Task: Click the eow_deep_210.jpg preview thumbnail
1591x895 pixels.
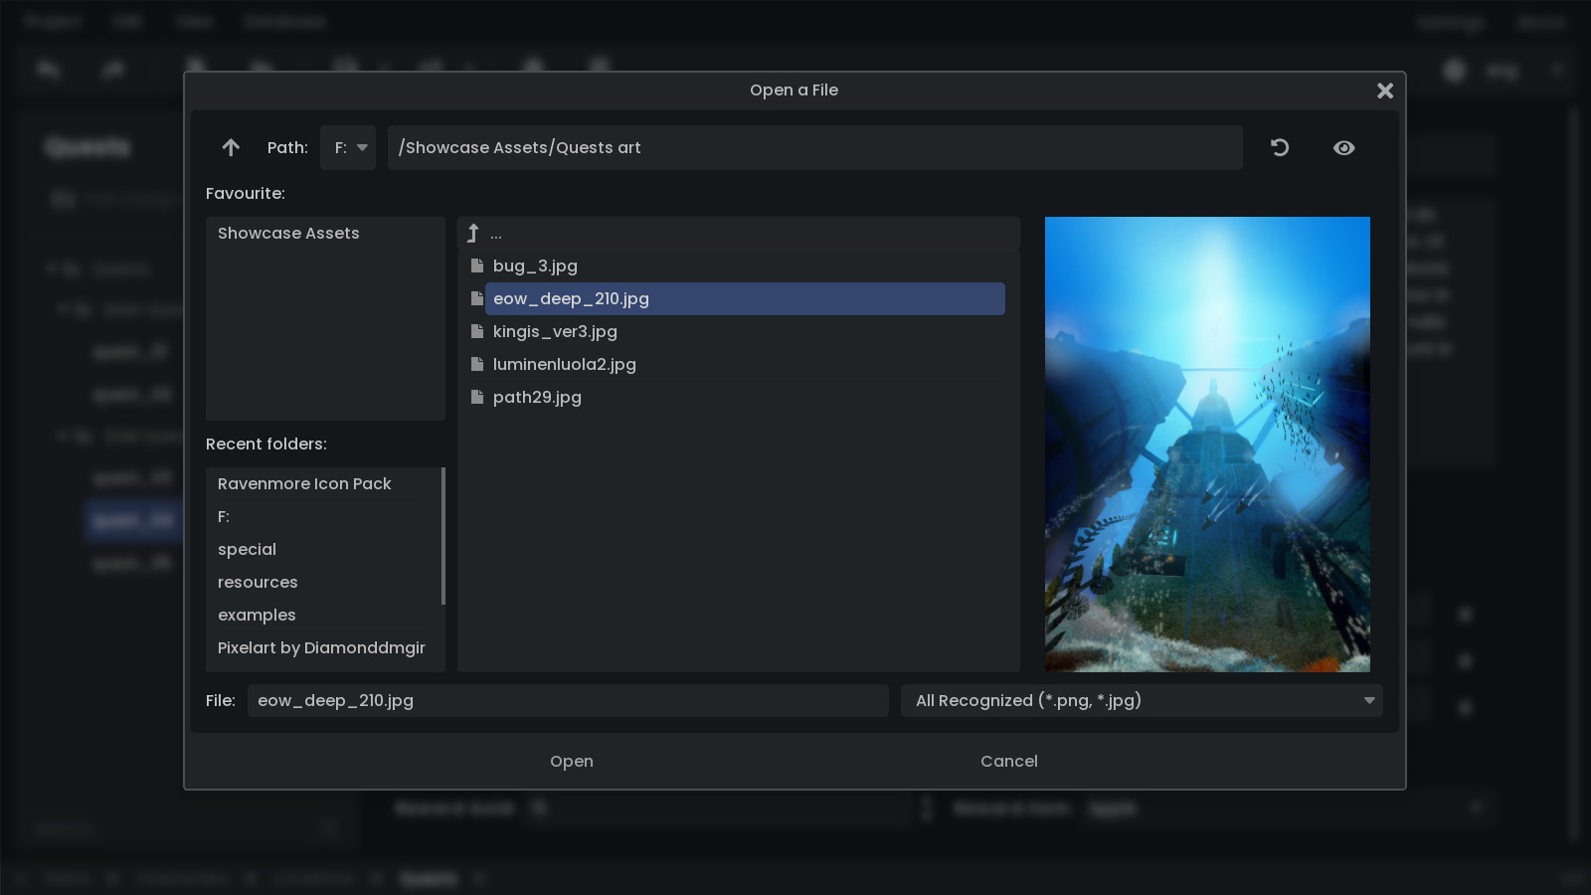Action: pyautogui.click(x=1207, y=444)
